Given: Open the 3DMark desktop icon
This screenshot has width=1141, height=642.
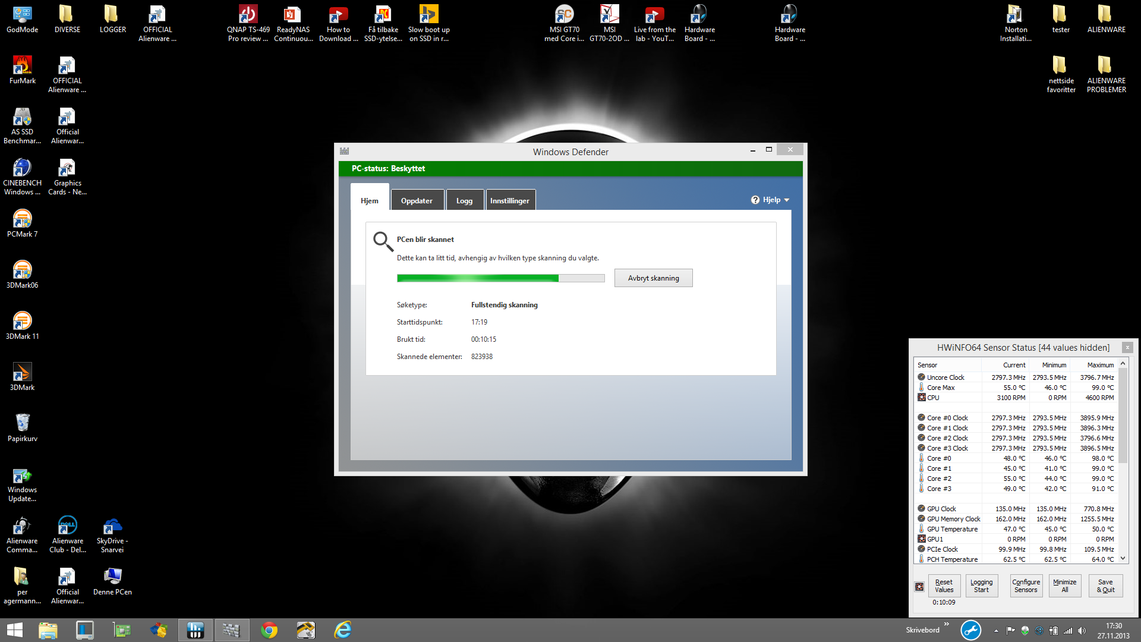Looking at the screenshot, I should click(23, 377).
